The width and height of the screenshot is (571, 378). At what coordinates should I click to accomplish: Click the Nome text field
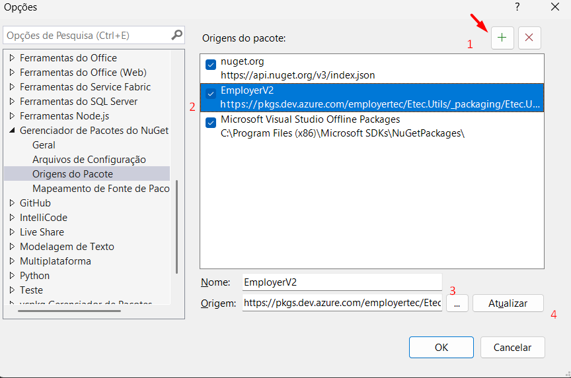342,282
